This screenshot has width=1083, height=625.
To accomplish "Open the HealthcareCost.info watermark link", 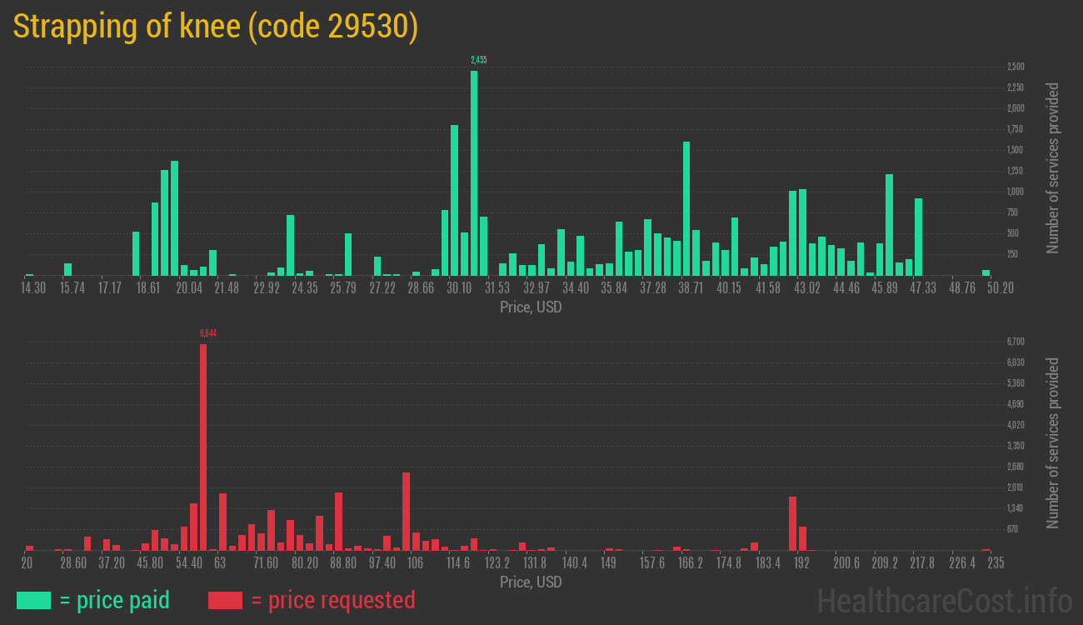I will click(944, 600).
